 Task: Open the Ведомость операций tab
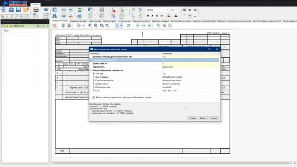pyautogui.click(x=160, y=21)
